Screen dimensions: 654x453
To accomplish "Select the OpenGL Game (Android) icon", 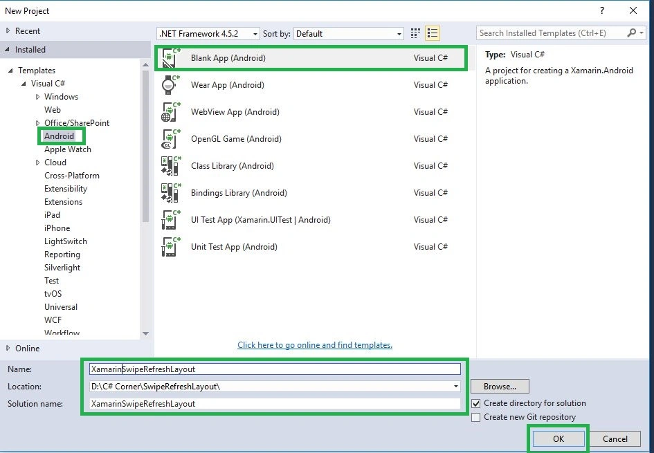I will coord(170,139).
